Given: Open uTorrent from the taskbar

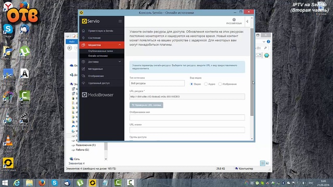Looking at the screenshot, I should (80, 183).
